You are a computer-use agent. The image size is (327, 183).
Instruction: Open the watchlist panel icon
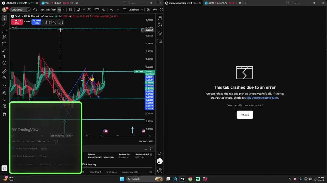[x=160, y=18]
